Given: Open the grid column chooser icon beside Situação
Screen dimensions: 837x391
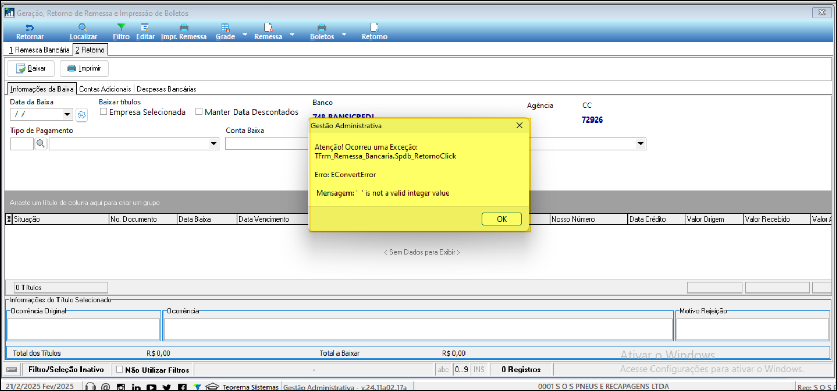Looking at the screenshot, I should click(x=9, y=219).
